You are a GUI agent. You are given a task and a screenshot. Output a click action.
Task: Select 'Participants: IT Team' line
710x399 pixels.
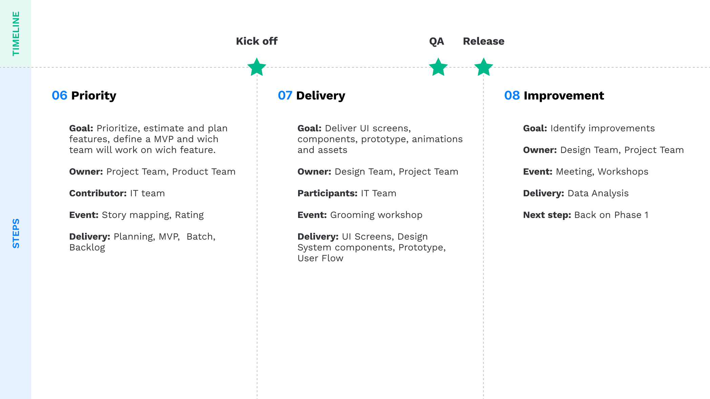(347, 193)
